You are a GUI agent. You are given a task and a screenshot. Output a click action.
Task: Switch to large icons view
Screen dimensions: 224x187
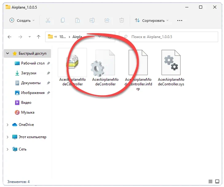pyautogui.click(x=217, y=181)
